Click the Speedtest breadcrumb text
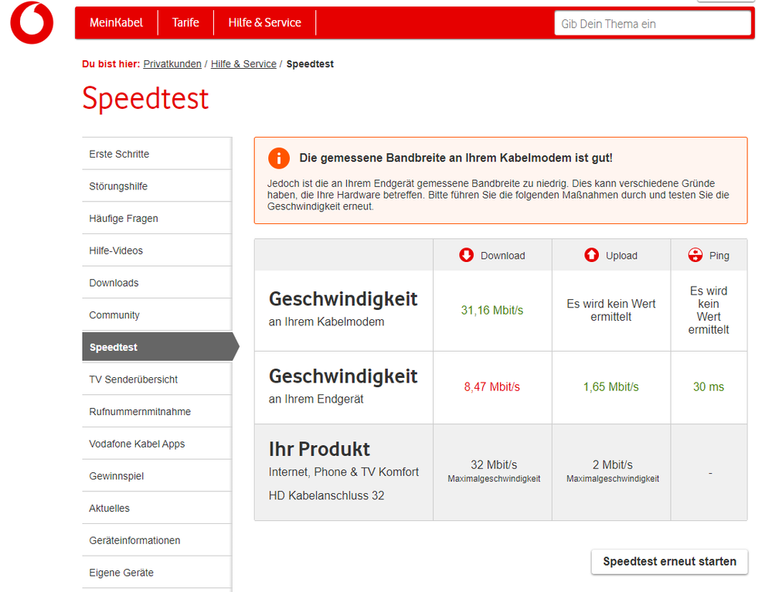Viewport: 772px width, 592px height. [x=310, y=64]
